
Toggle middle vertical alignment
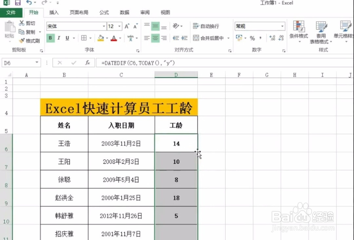155,26
